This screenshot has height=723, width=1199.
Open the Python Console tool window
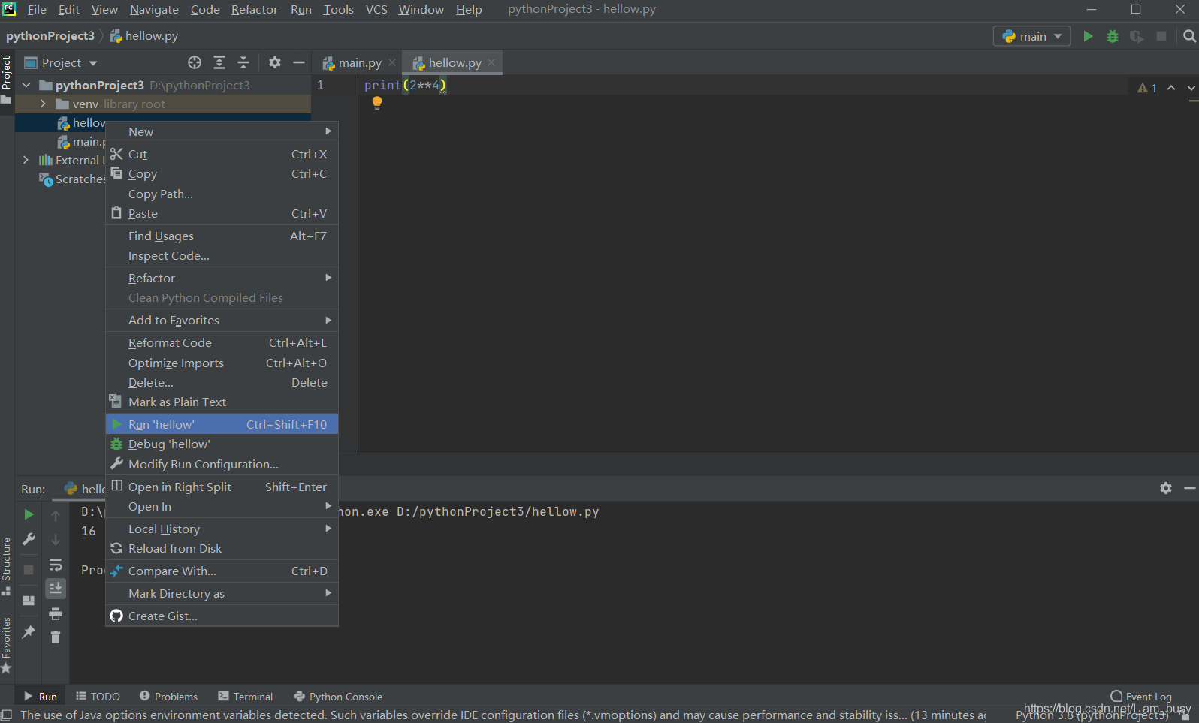[x=338, y=697]
